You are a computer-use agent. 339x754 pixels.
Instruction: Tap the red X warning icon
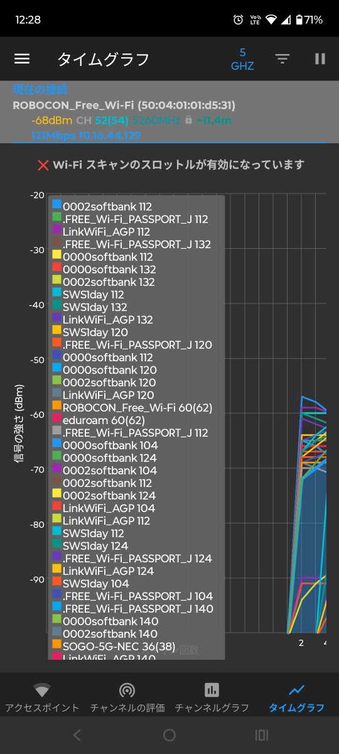(x=43, y=165)
